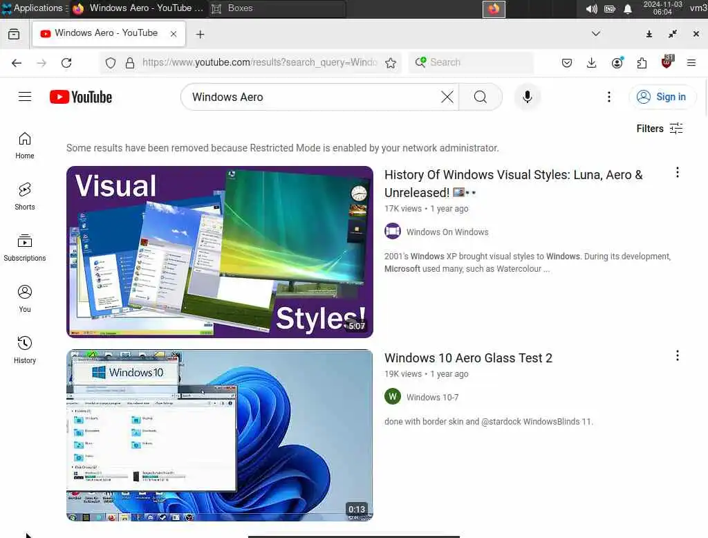Open Subscriptions in the sidebar
This screenshot has width=708, height=538.
tap(25, 248)
